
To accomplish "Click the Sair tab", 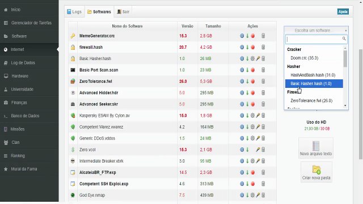I will coord(123,11).
